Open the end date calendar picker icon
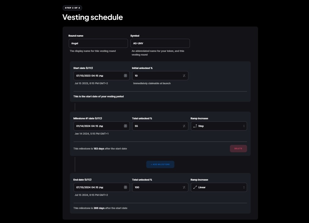 coord(125,187)
